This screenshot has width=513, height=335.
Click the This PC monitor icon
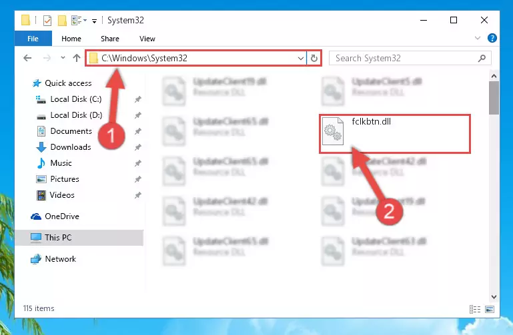tap(35, 238)
